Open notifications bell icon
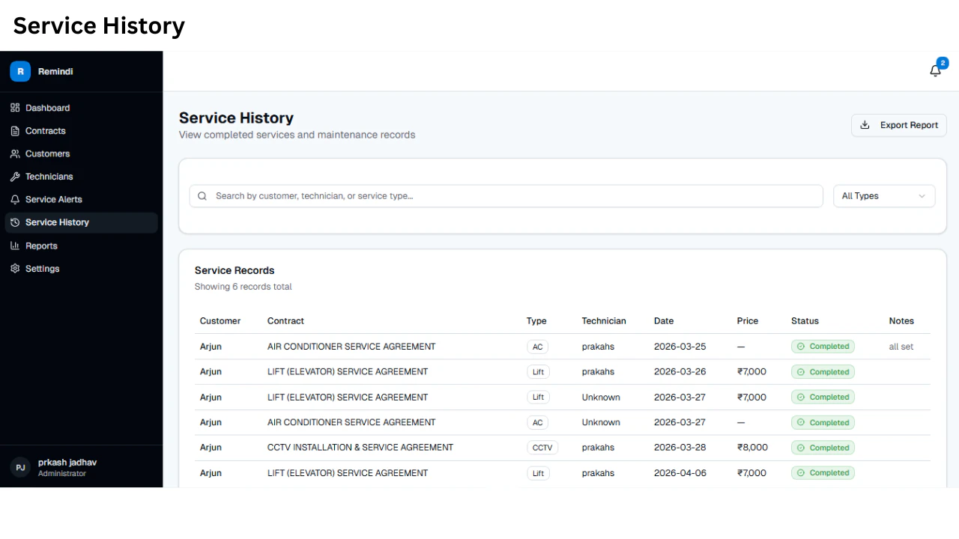 (935, 70)
